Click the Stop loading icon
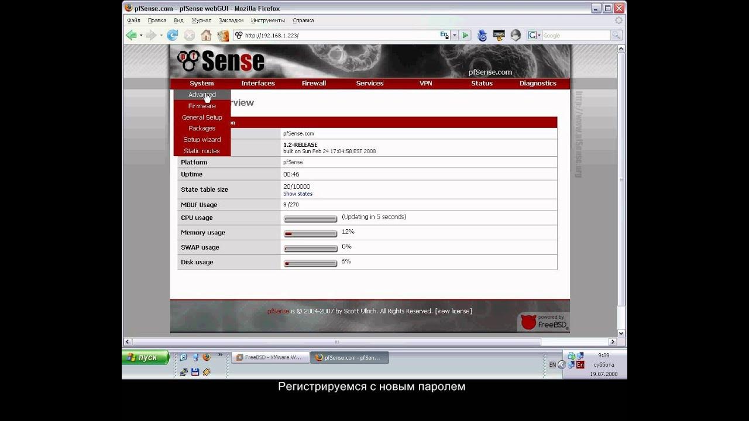 [189, 36]
